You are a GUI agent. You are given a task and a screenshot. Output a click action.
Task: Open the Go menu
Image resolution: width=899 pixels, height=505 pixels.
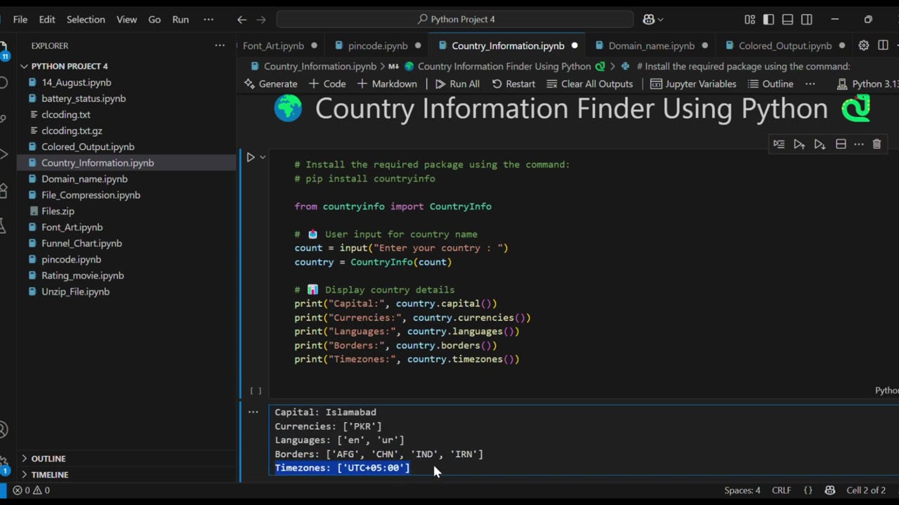tap(155, 20)
